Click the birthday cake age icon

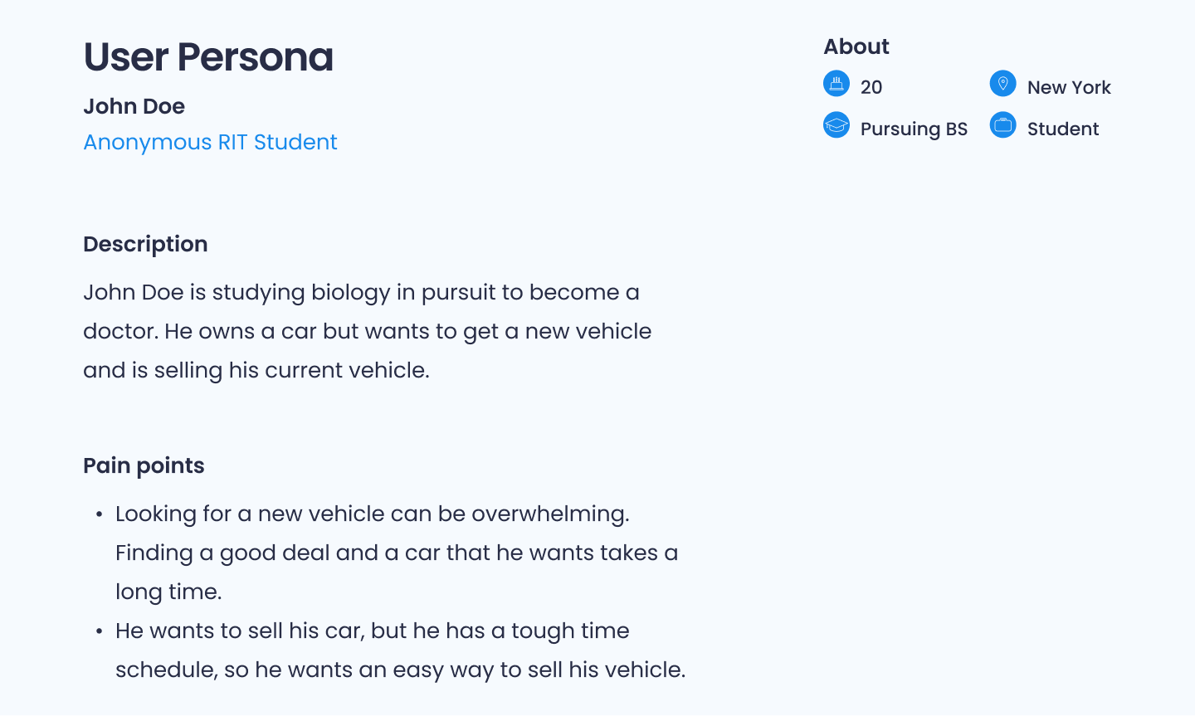pos(836,84)
